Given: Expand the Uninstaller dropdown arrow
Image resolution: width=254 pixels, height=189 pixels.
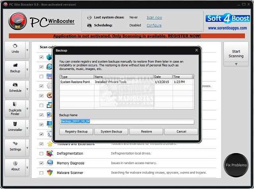Looking at the screenshot, I should [27, 128].
